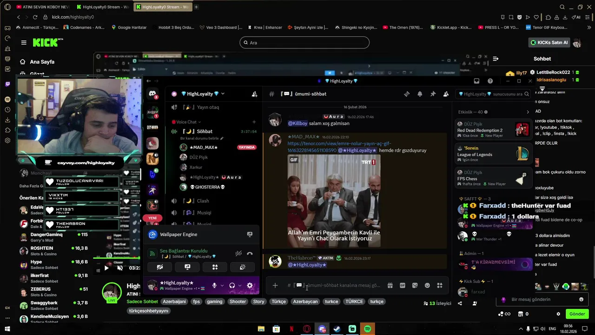
Task: Switch to ATINI SEVƏN KOBOY YouTube tab
Action: pos(42,7)
